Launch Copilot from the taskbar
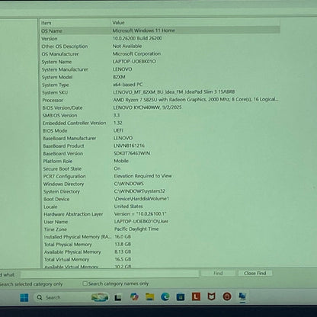The width and height of the screenshot is (317, 317). (x=134, y=296)
